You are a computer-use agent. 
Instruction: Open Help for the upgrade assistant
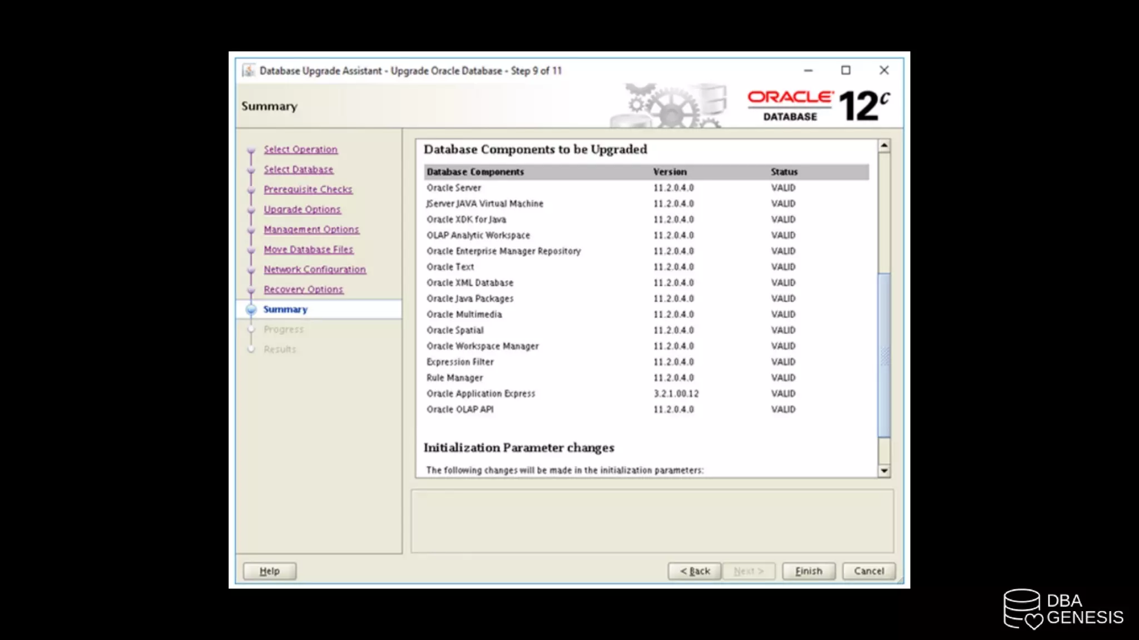[270, 571]
